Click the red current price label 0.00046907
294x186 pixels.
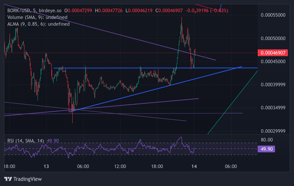click(x=273, y=53)
